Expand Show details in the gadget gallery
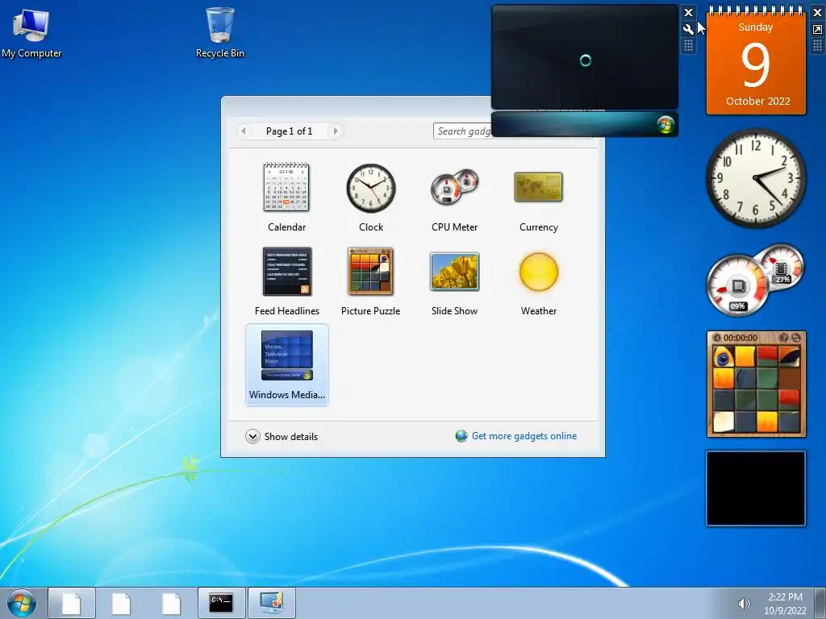Viewport: 826px width, 619px height. (282, 436)
